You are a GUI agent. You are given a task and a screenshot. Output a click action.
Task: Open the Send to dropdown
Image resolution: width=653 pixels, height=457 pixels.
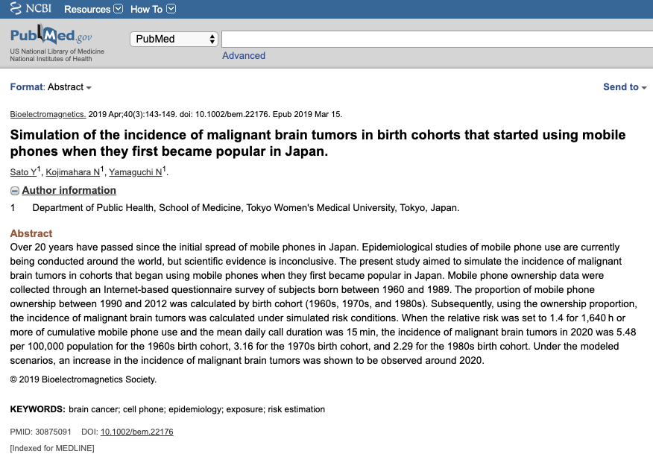(625, 87)
